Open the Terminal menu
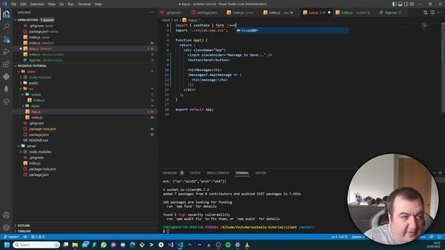The width and height of the screenshot is (445, 250). click(84, 4)
